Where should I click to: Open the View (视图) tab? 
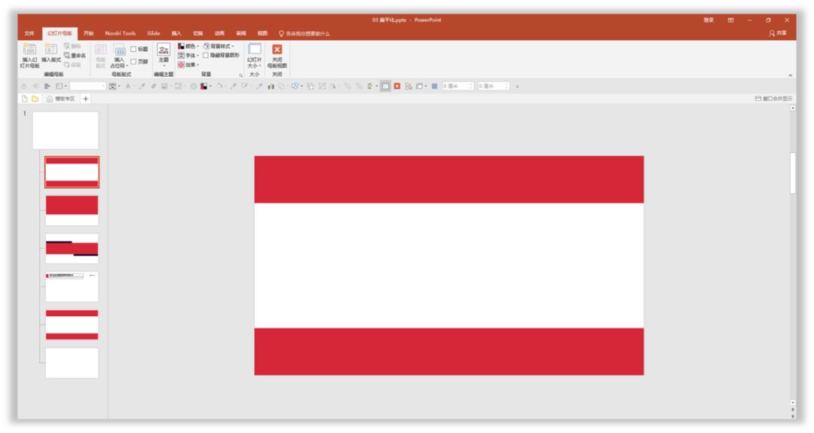[x=263, y=33]
